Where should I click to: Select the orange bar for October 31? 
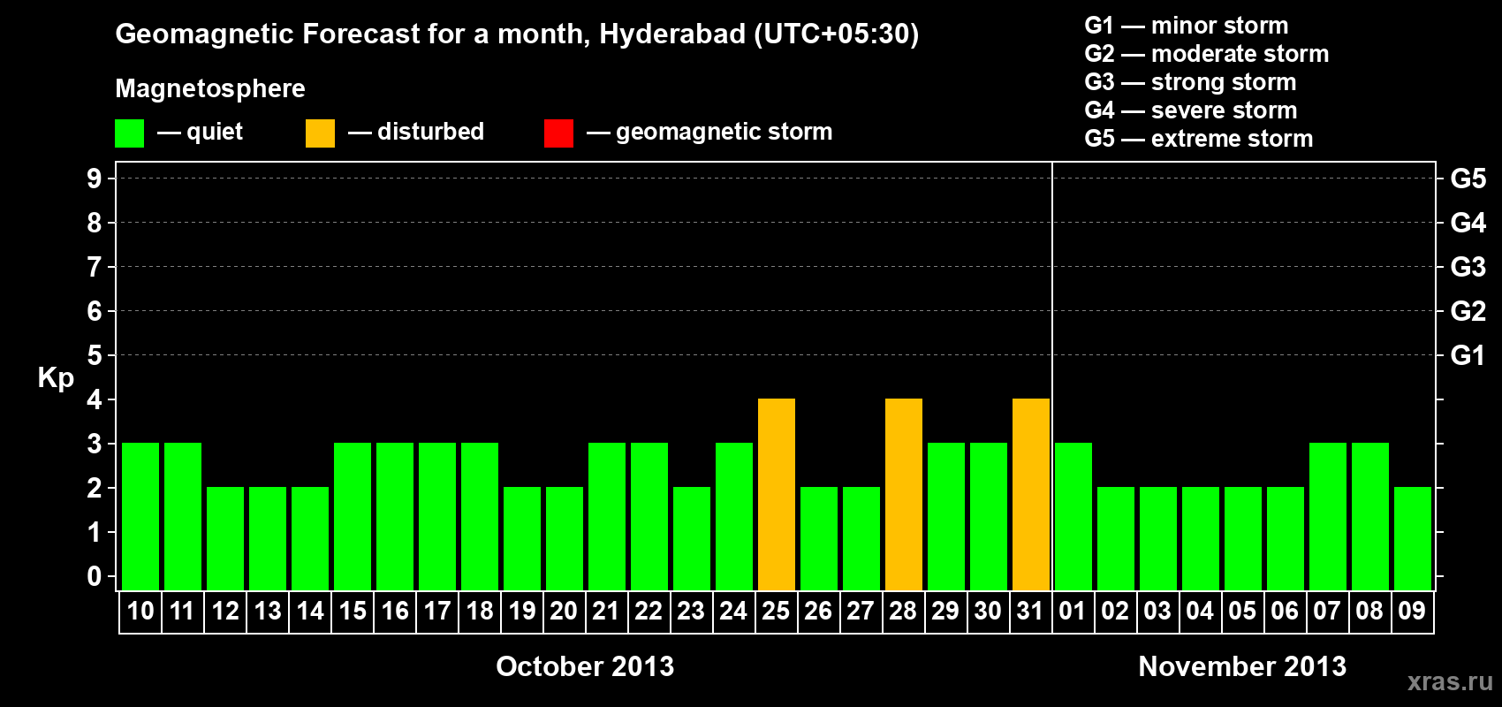(x=1031, y=494)
